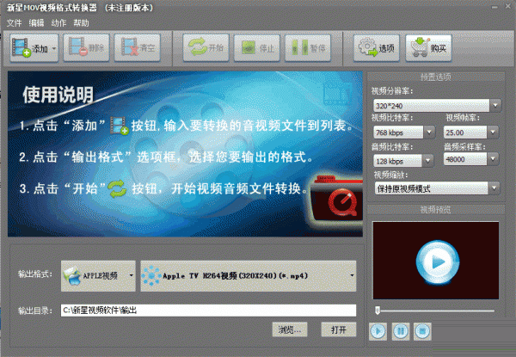516x357 pixels.
Task: Minimize the converter window
Action: (x=494, y=7)
